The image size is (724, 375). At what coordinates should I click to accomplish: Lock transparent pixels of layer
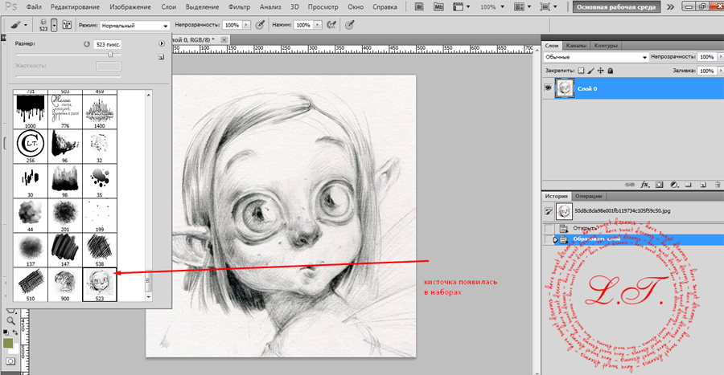pos(581,71)
